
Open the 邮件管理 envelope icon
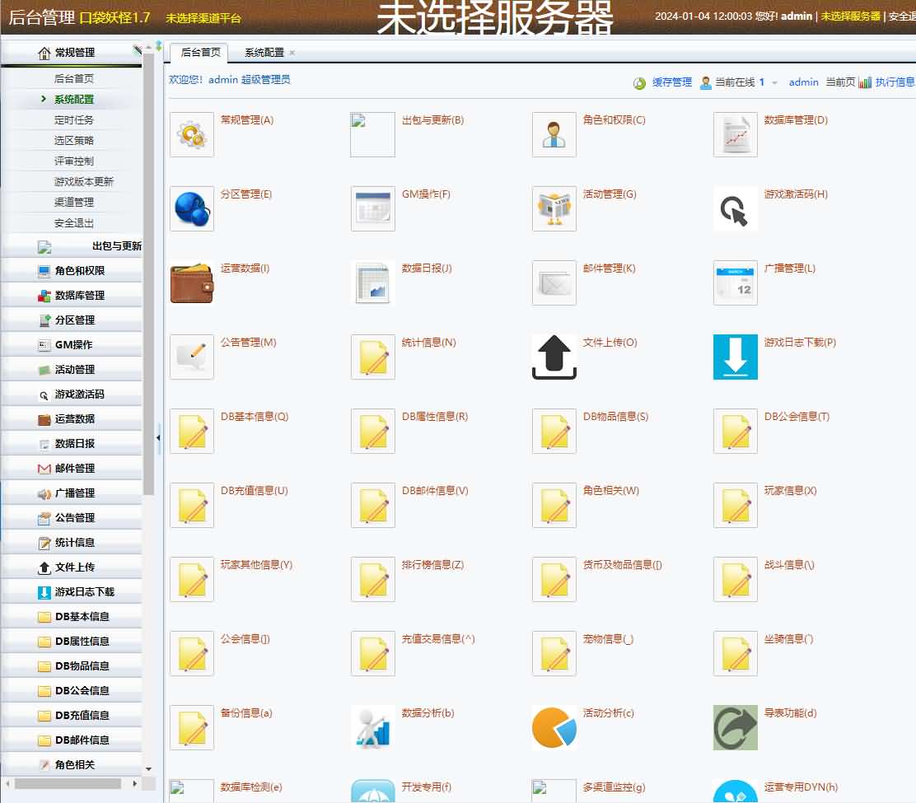554,282
